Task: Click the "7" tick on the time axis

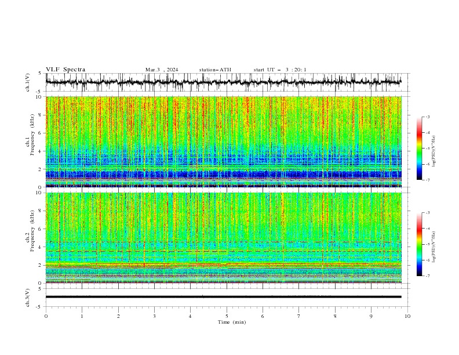Action: point(298,316)
